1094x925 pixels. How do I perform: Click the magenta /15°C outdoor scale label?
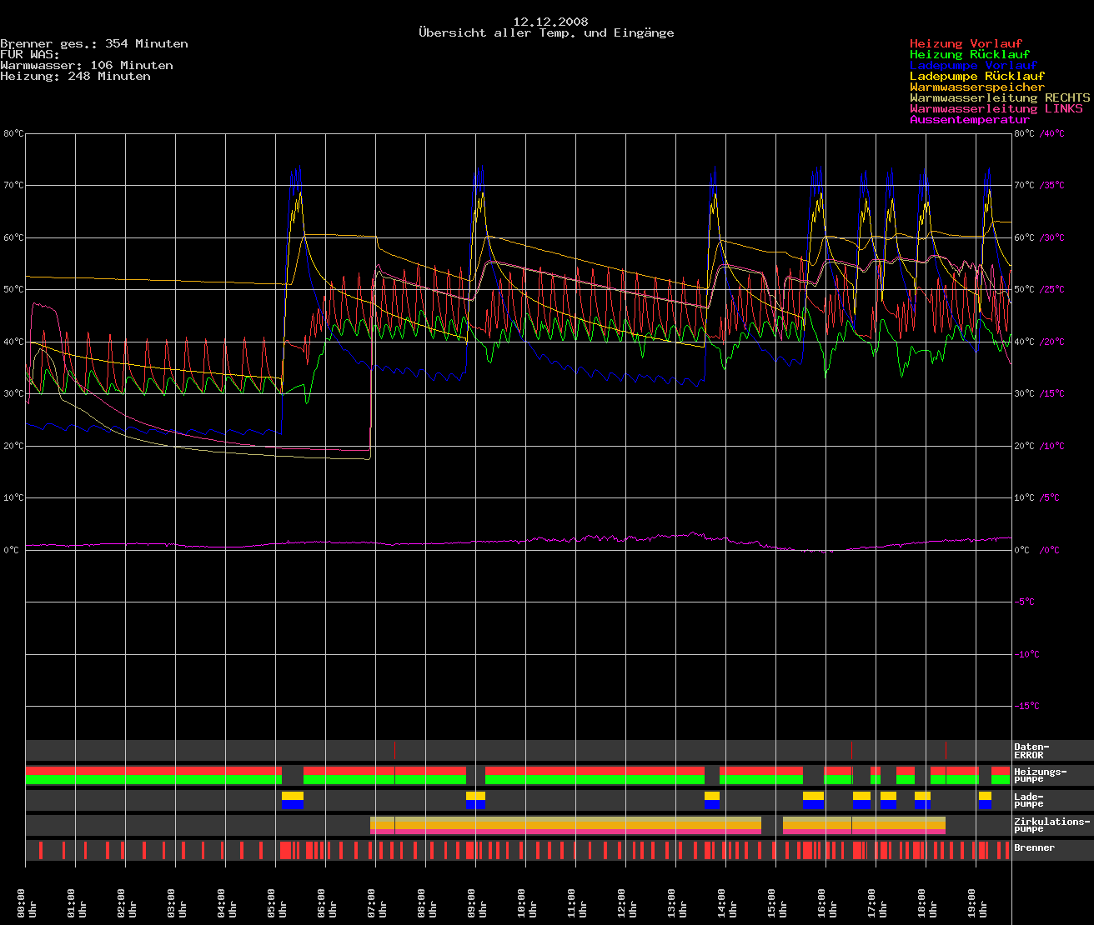click(1052, 393)
